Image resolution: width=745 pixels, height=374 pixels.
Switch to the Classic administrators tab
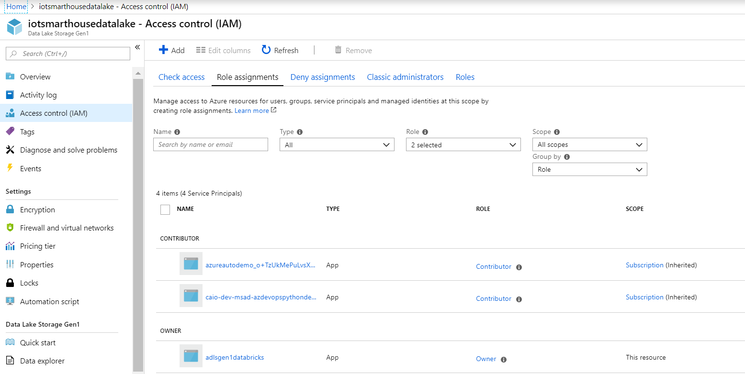coord(405,77)
